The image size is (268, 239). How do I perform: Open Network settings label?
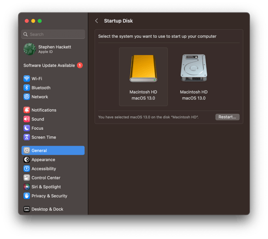[40, 97]
